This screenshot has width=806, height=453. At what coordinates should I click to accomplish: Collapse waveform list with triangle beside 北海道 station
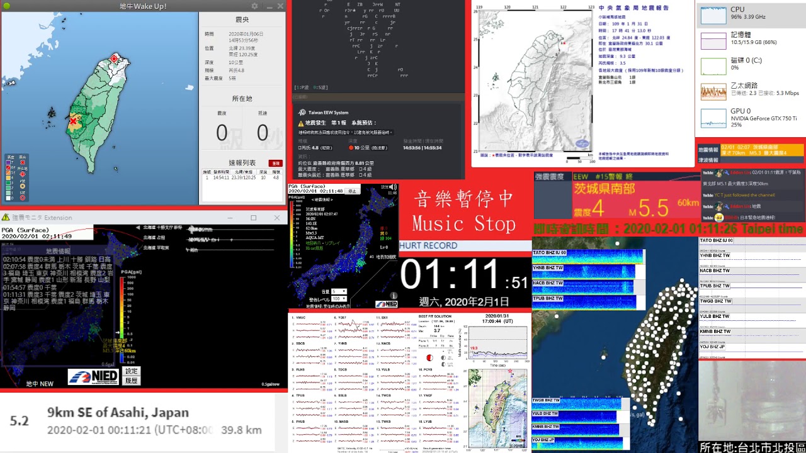point(138,227)
